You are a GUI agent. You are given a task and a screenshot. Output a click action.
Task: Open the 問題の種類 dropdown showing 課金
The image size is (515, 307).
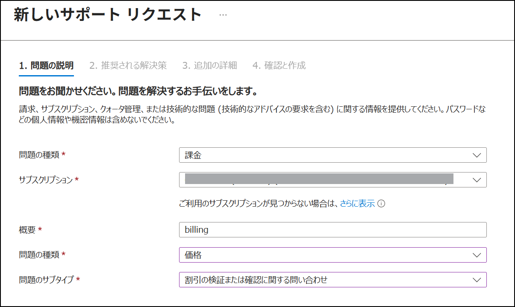(333, 155)
